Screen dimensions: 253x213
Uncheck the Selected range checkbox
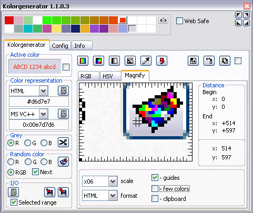(x=14, y=202)
